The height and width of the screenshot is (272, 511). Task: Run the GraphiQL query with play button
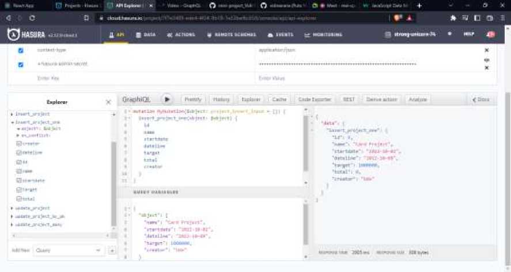click(166, 99)
